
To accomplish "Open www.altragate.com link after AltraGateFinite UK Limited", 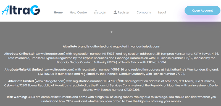I will (59, 69).
